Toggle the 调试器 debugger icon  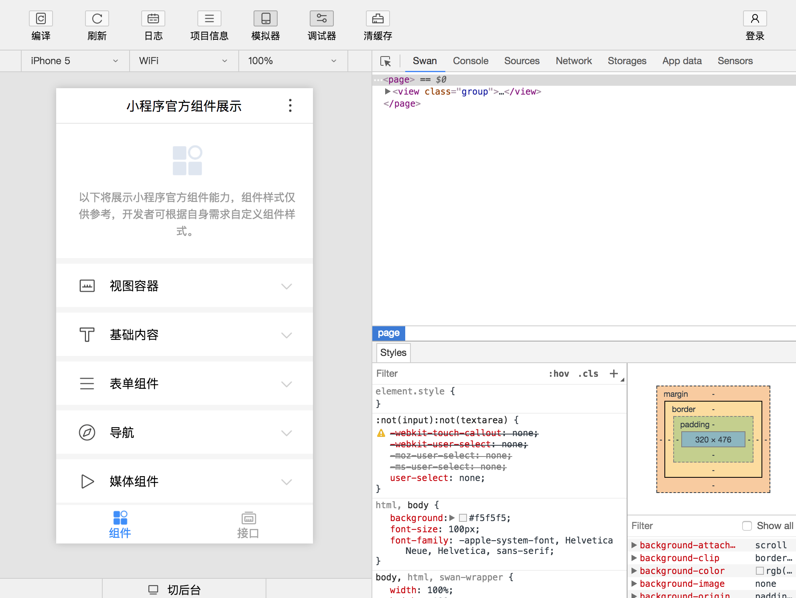pos(322,18)
